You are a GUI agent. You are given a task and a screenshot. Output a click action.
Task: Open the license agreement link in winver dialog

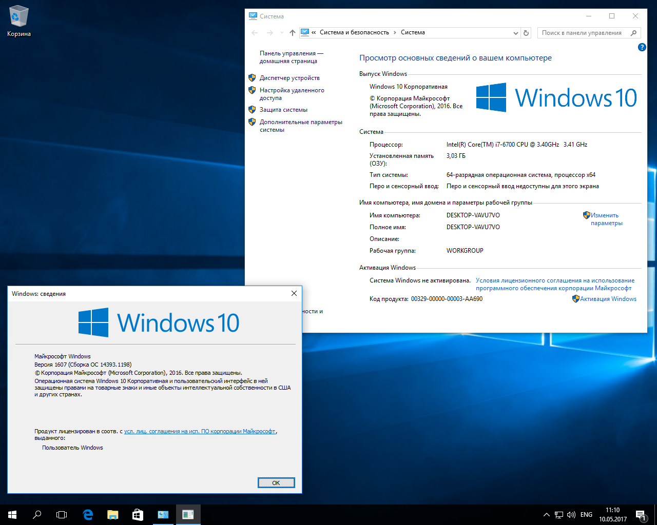pyautogui.click(x=200, y=431)
